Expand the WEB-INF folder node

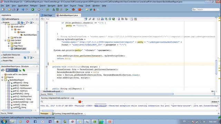click(x=9, y=43)
